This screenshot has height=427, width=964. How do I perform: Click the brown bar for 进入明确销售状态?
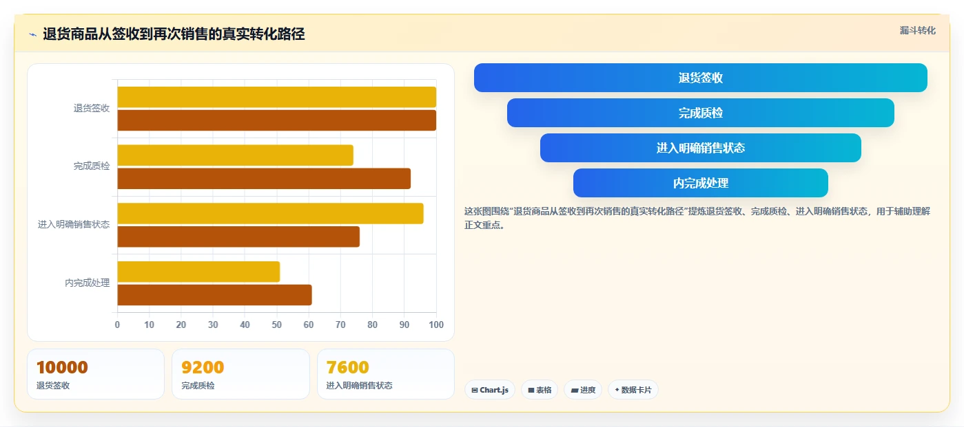click(238, 237)
